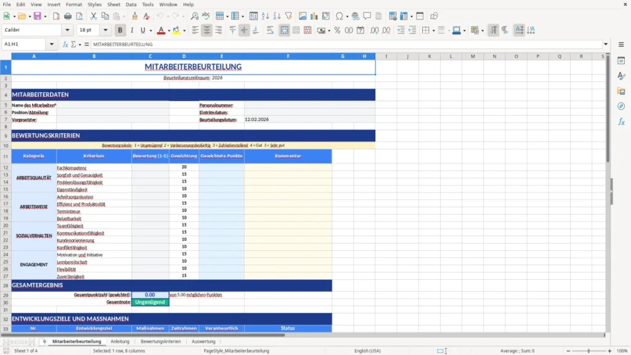The width and height of the screenshot is (631, 355).
Task: Open the sidebar Gallery panel
Action: click(621, 91)
